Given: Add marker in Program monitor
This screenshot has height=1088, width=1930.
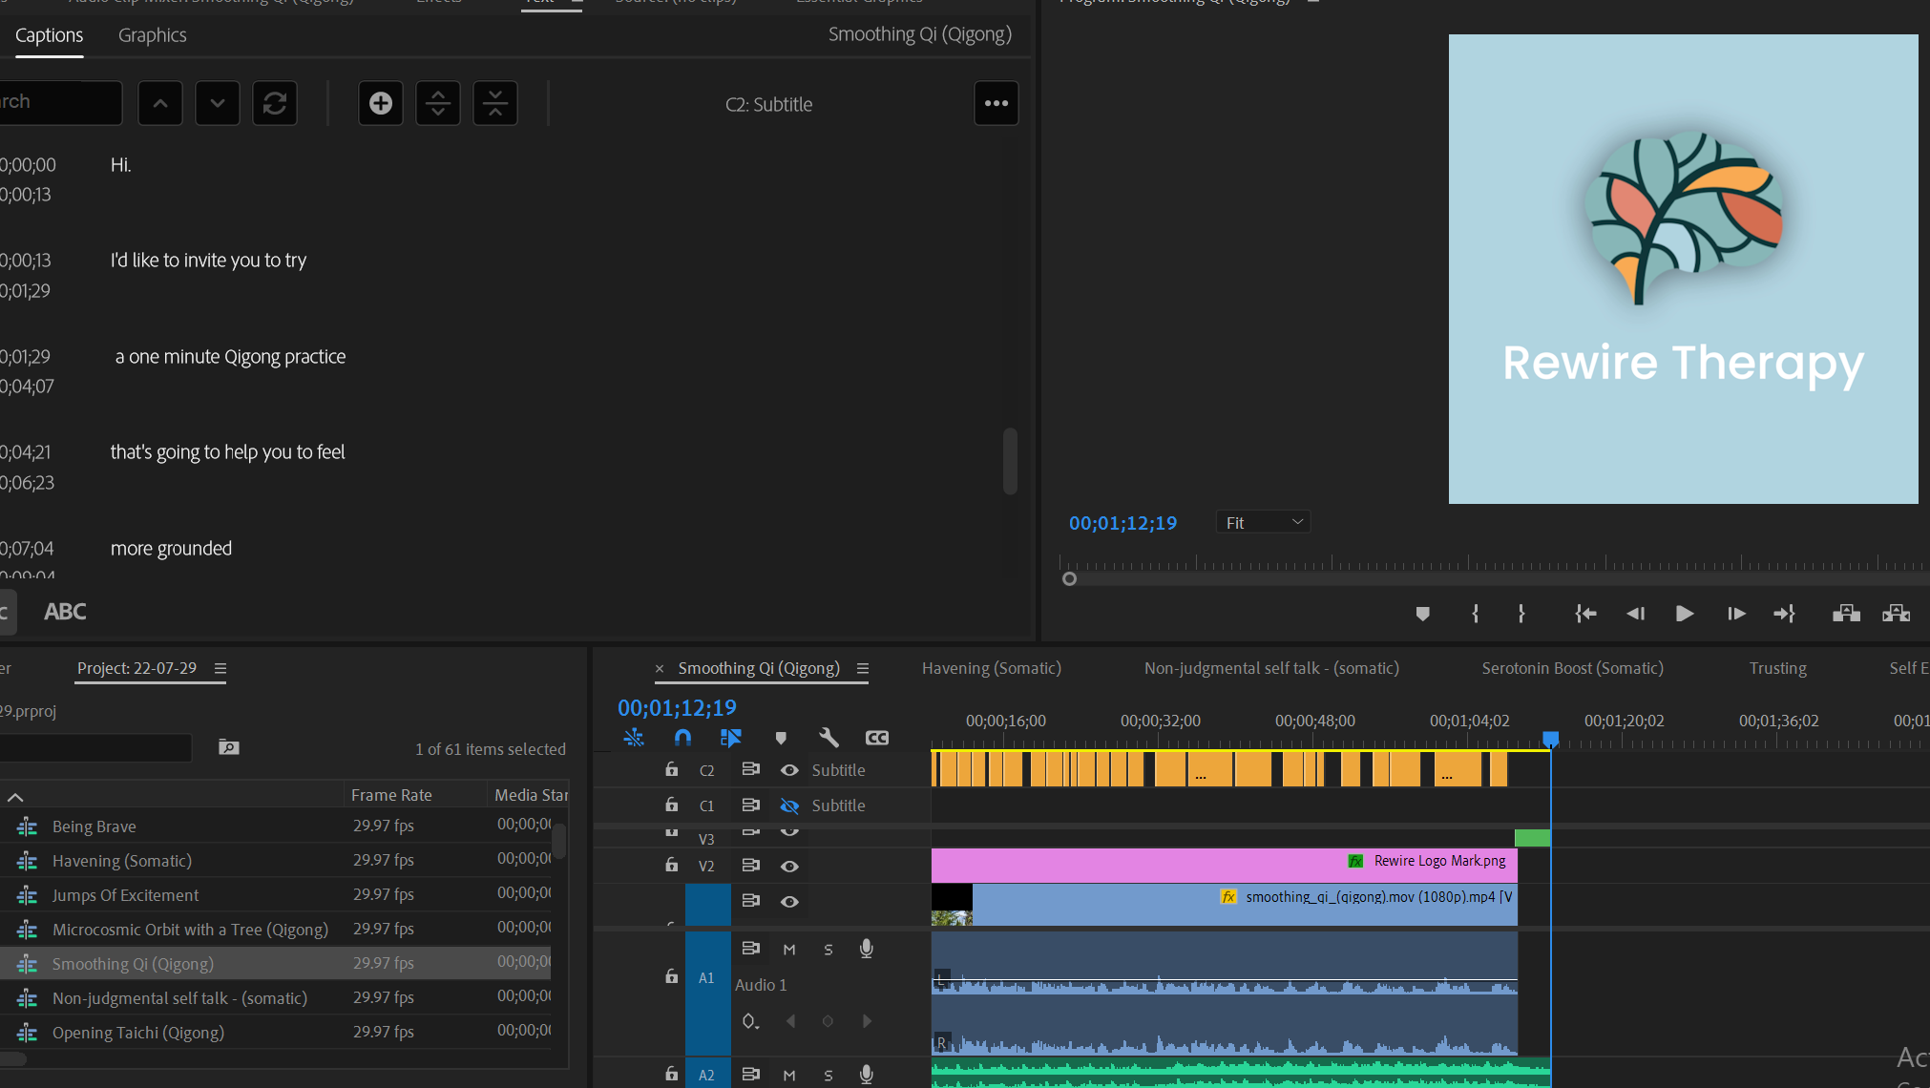Looking at the screenshot, I should [1422, 614].
